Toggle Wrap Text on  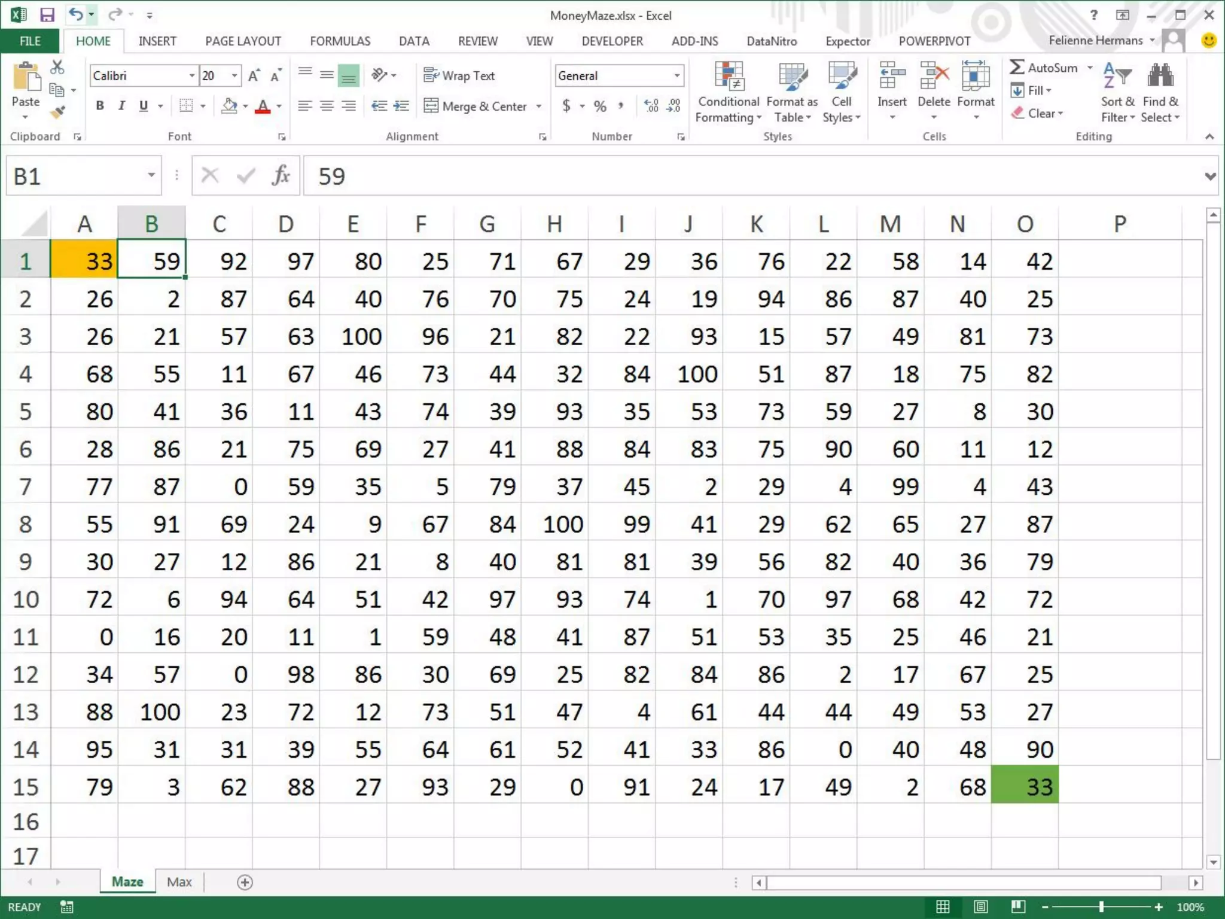tap(459, 76)
